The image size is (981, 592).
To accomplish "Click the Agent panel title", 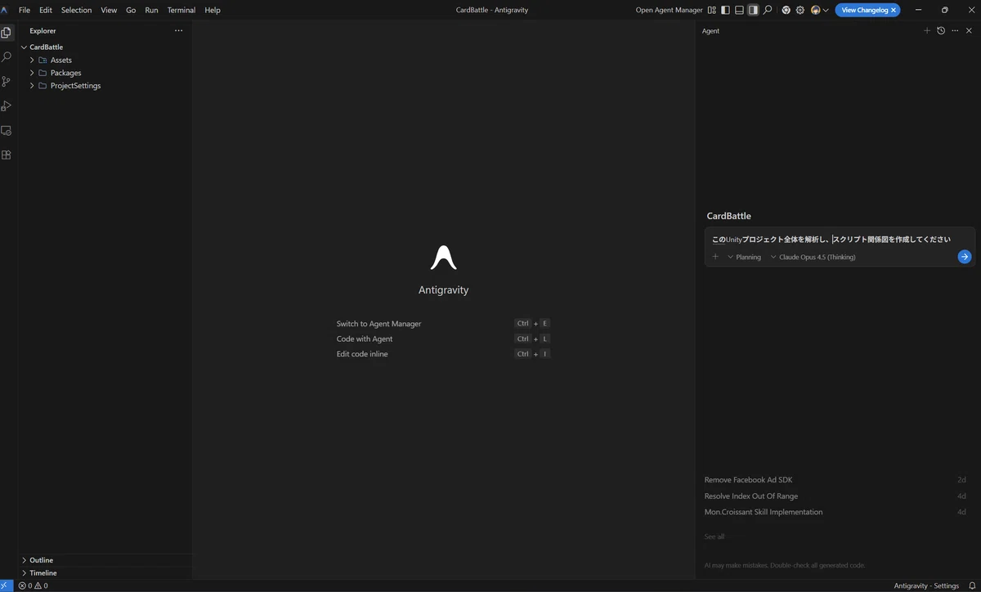I will tap(710, 30).
